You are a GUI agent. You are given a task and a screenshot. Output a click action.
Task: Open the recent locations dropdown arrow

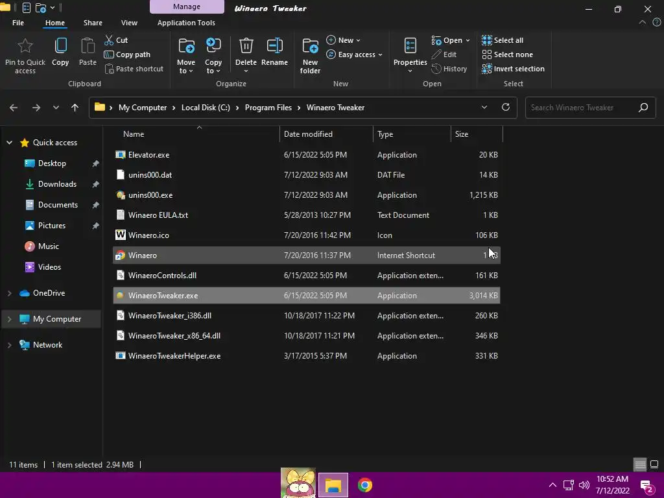[56, 108]
